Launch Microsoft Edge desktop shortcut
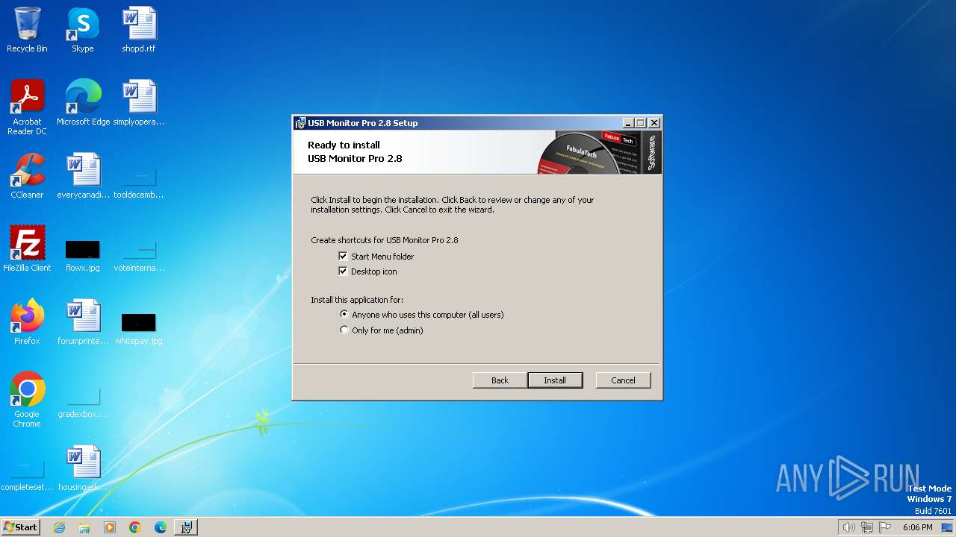This screenshot has width=956, height=537. click(83, 103)
